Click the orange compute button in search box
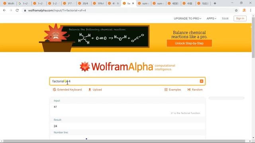 pos(202,81)
